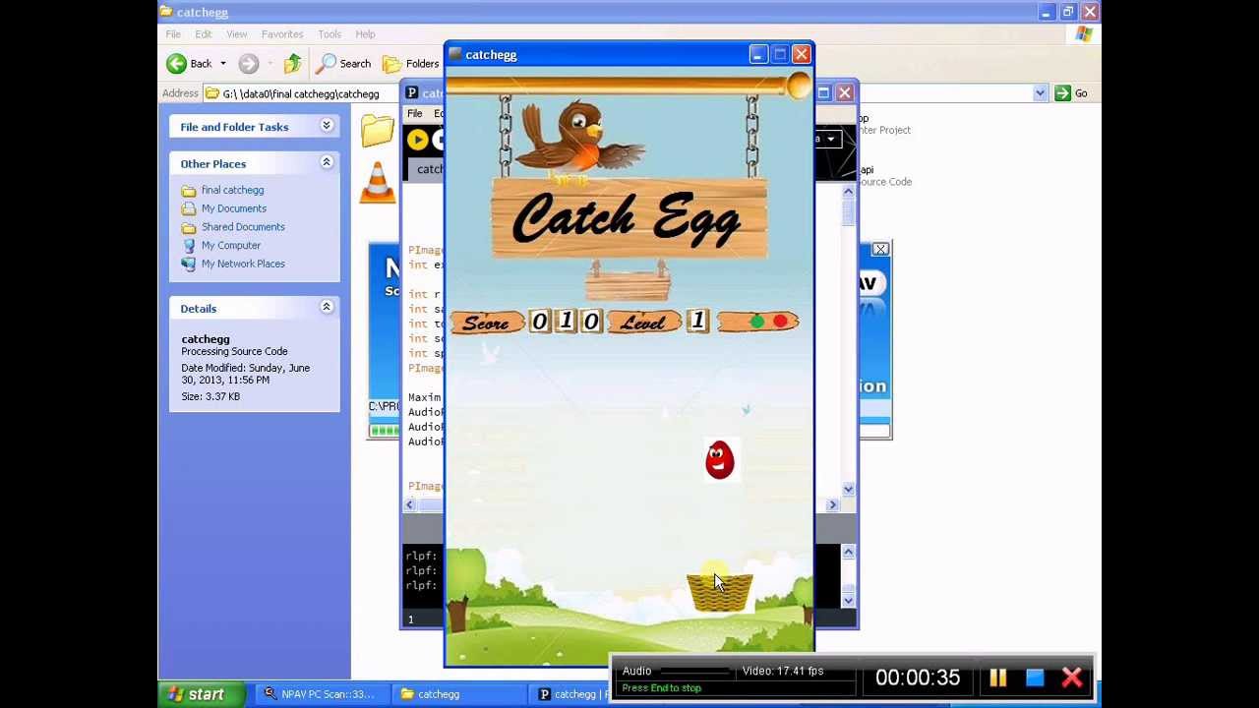
Task: Open Explorer's Favorites menu
Action: 282,34
